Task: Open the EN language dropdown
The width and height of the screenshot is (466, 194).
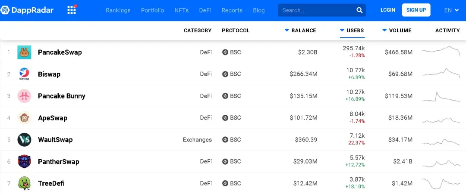Action: pyautogui.click(x=451, y=10)
